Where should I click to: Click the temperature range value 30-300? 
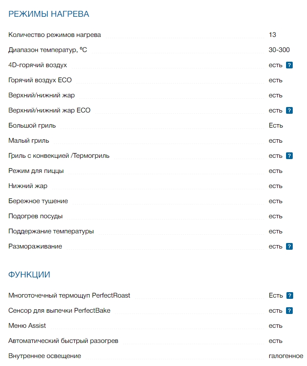(x=279, y=50)
